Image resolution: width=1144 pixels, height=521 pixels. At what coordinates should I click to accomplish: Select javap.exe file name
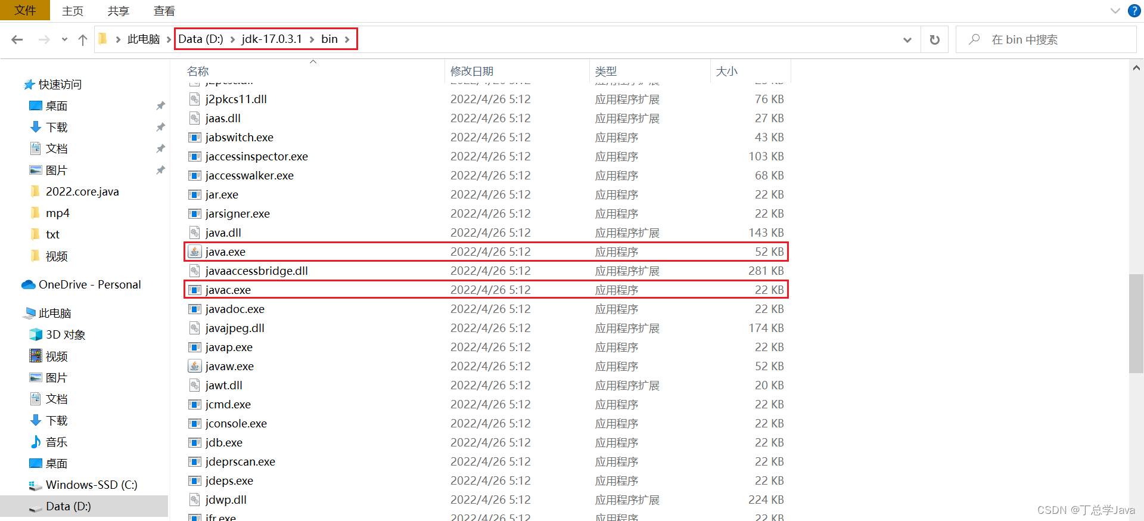click(229, 347)
